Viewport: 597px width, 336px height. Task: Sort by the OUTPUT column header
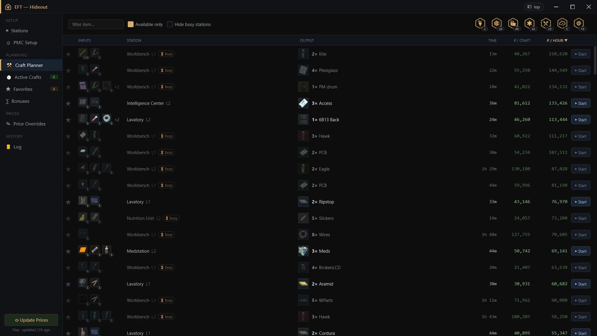(307, 40)
